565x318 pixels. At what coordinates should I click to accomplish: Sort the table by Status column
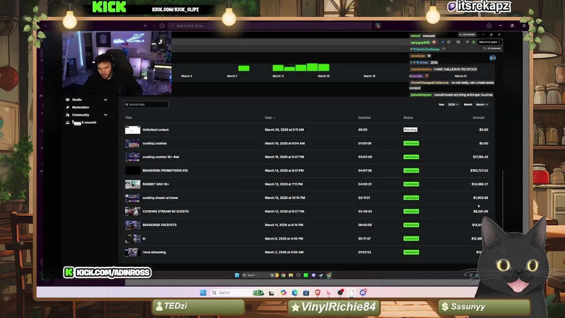click(408, 117)
